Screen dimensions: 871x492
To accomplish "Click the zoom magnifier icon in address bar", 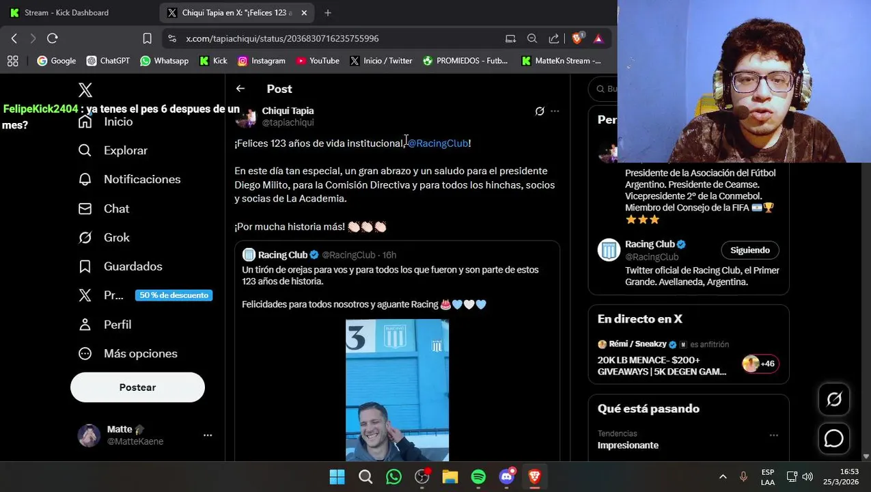I will [x=532, y=39].
